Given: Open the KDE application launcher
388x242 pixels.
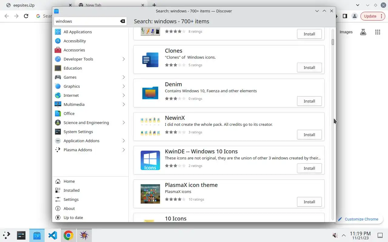Looking at the screenshot, I should [x=7, y=235].
